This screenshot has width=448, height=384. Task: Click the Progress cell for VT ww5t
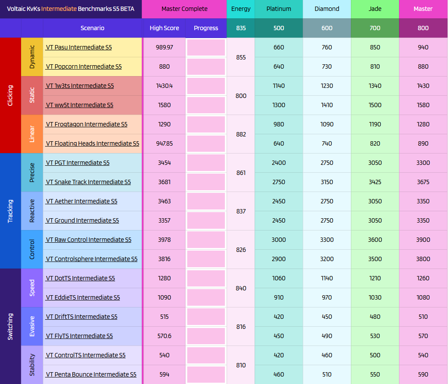206,105
